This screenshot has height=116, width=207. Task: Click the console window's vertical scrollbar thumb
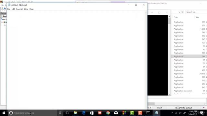(169, 21)
